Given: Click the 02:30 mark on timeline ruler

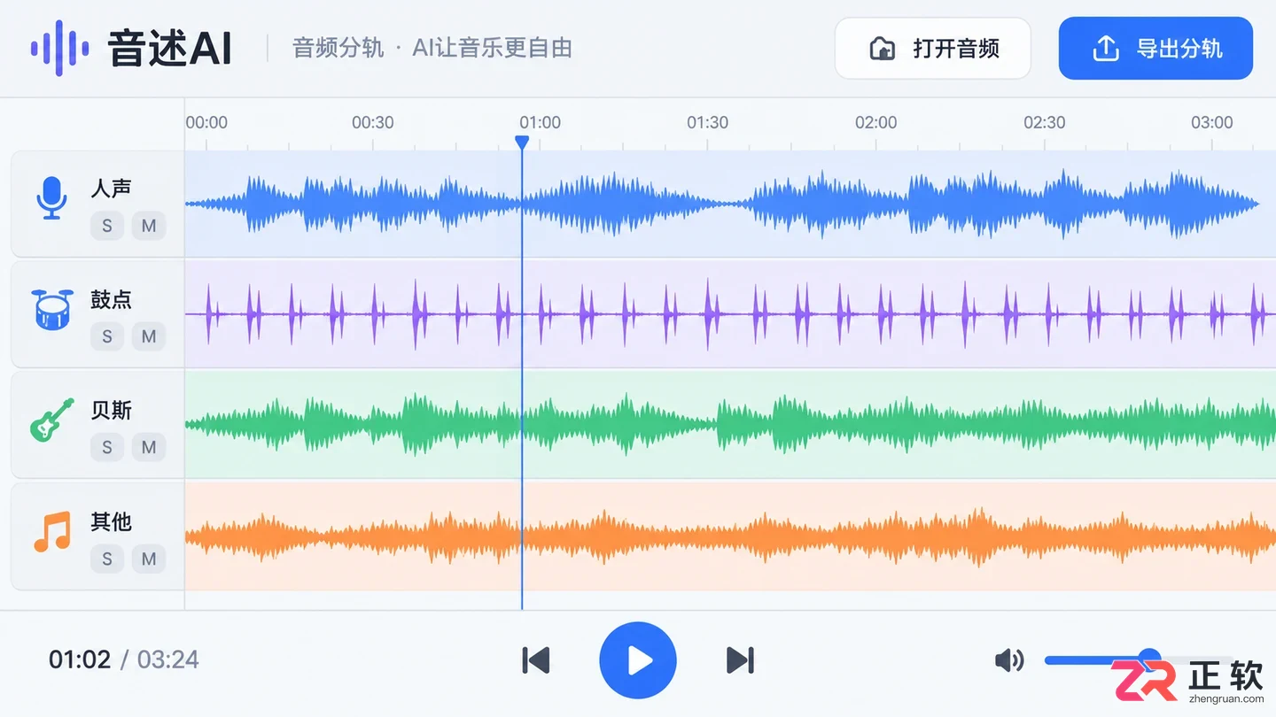Looking at the screenshot, I should pyautogui.click(x=1045, y=122).
